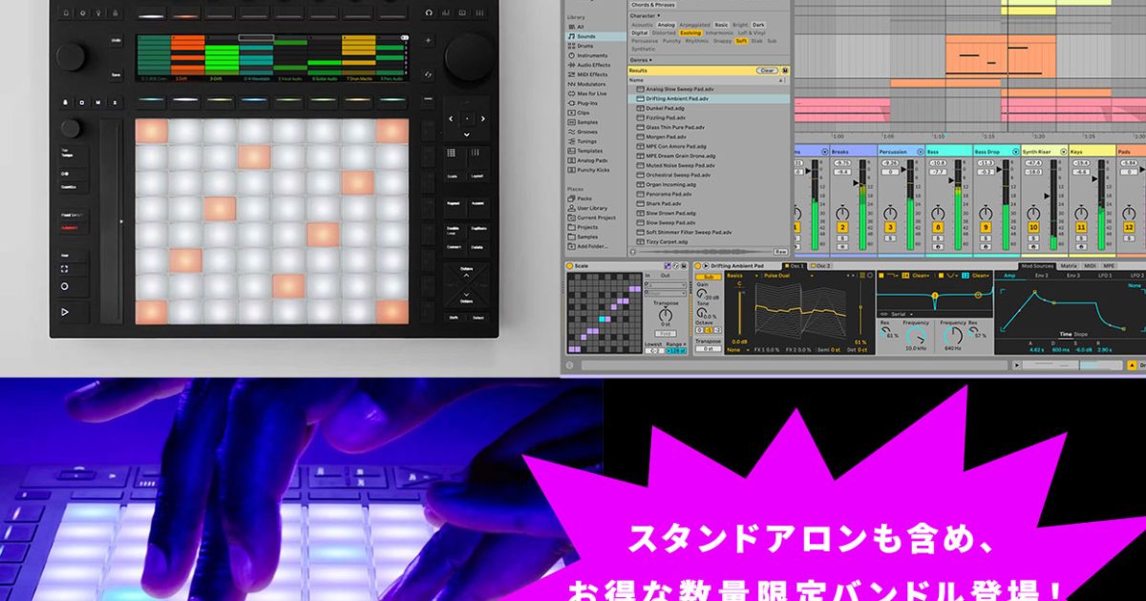
Task: Toggle Drifting Ambient Pad device activator
Action: click(697, 266)
